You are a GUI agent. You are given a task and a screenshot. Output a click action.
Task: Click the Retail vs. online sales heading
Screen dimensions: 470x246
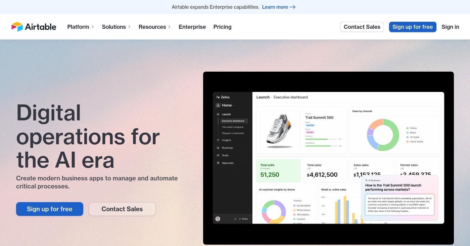(x=334, y=190)
